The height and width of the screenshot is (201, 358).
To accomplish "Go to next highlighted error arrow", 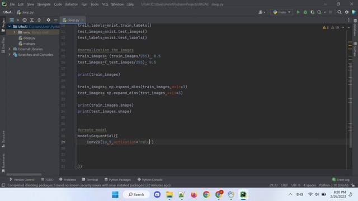I will tap(348, 27).
